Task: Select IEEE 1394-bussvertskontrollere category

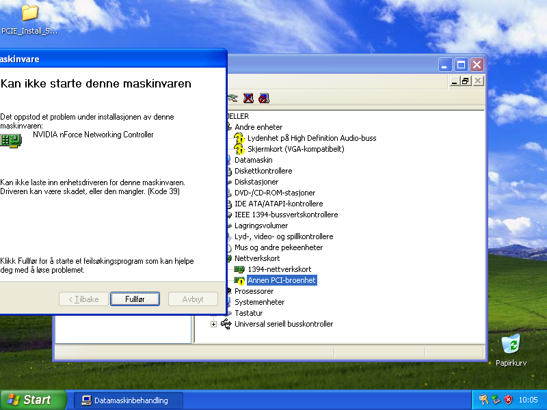Action: pyautogui.click(x=286, y=215)
